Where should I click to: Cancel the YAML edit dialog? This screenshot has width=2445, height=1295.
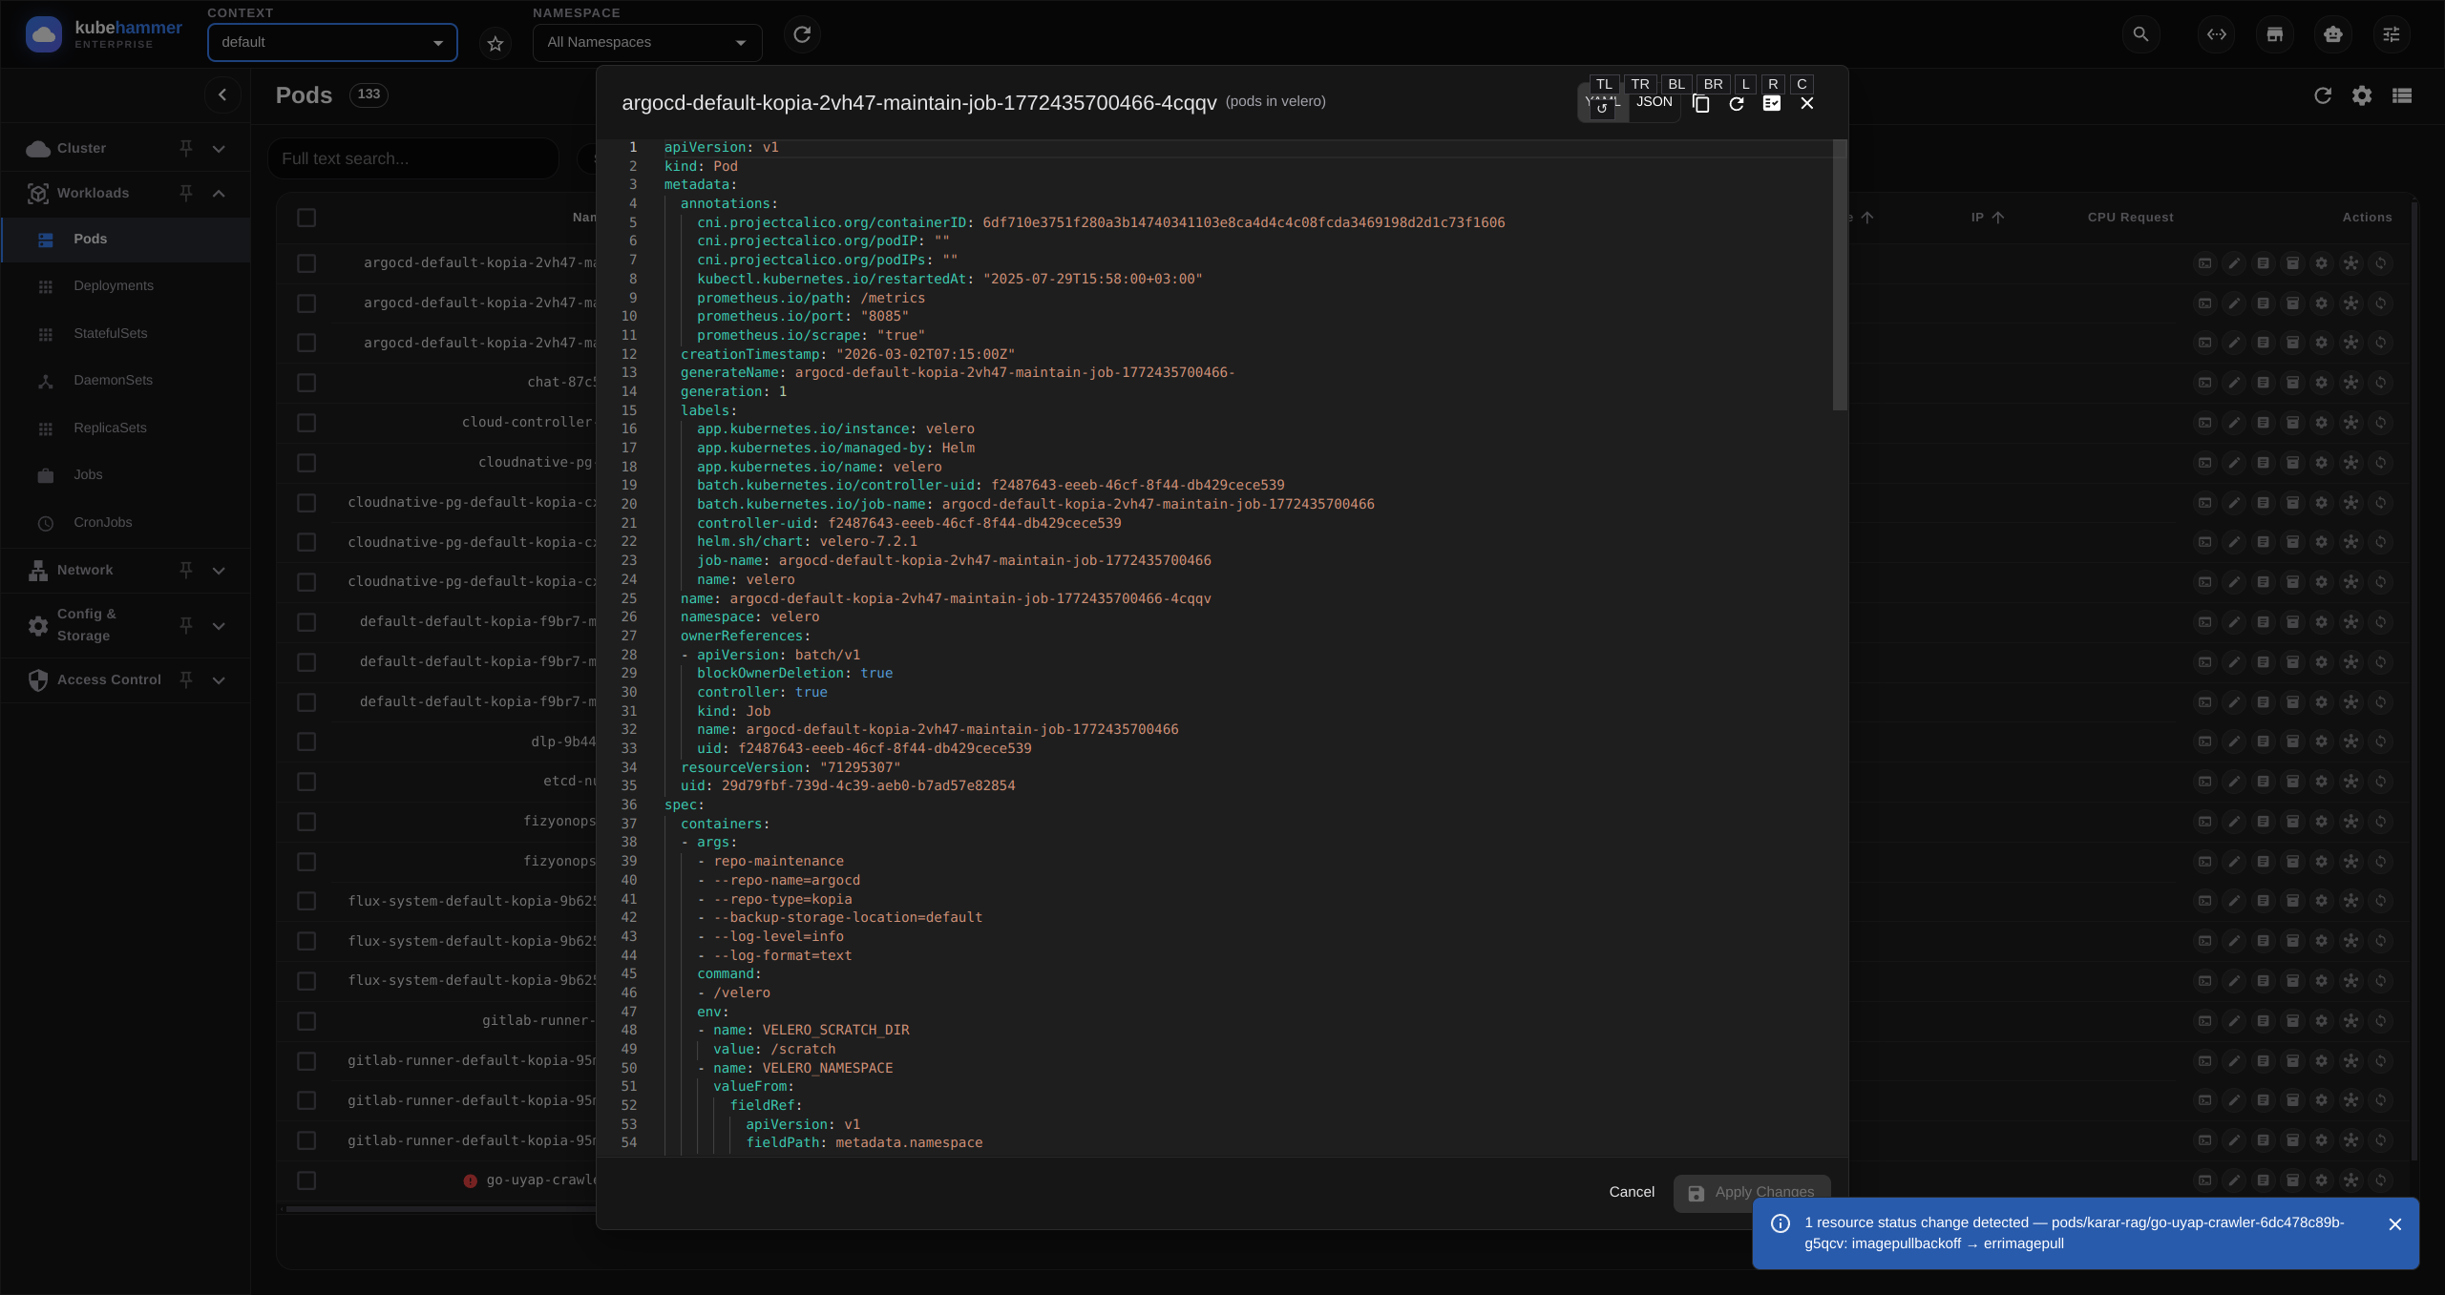pos(1632,1192)
